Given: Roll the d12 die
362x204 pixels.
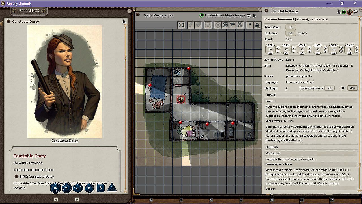Looking at the screenshot, I should tap(66, 188).
